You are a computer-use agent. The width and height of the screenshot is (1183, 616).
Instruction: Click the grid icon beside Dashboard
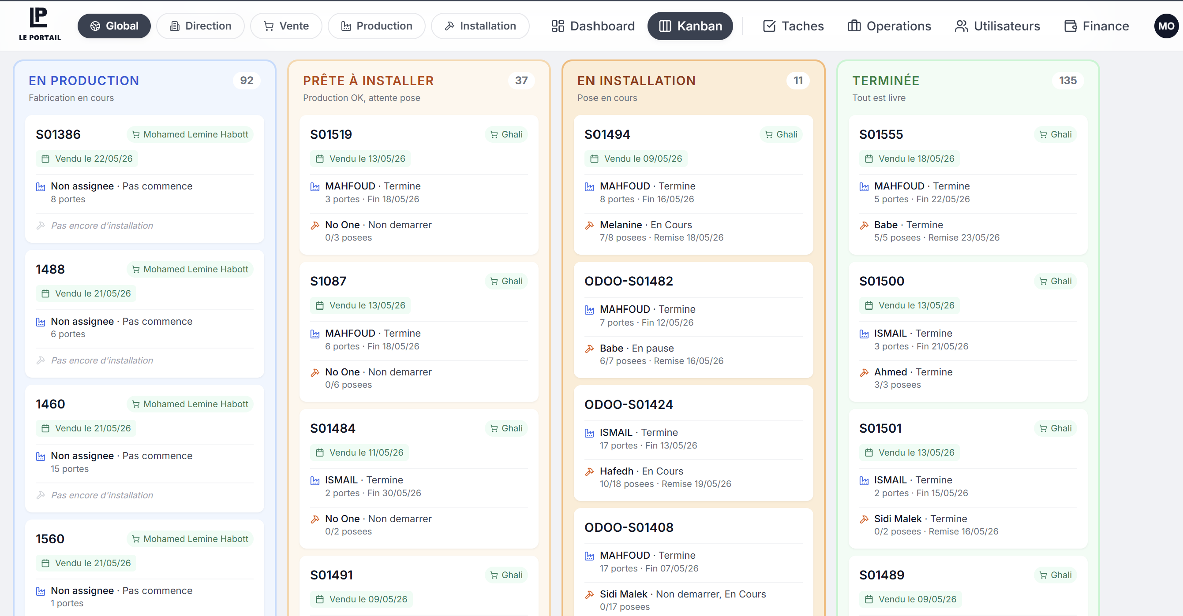[558, 26]
